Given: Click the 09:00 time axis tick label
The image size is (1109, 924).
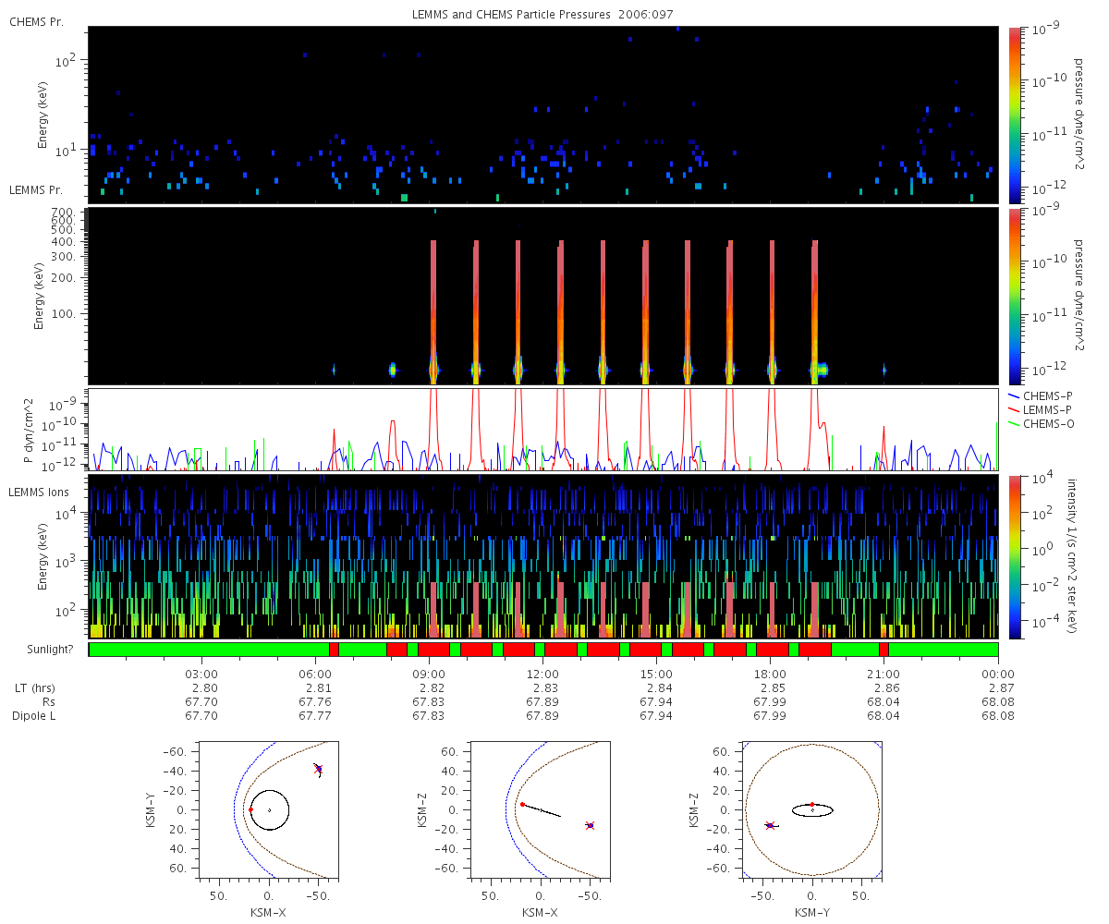Looking at the screenshot, I should [x=429, y=674].
